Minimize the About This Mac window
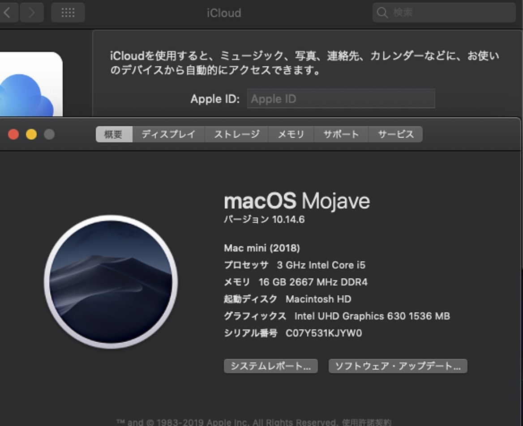523x426 pixels. tap(31, 134)
